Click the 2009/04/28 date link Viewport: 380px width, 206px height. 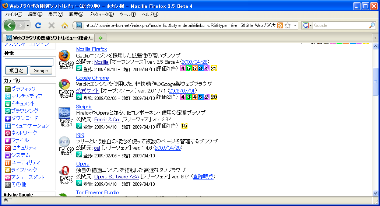pyautogui.click(x=195, y=62)
